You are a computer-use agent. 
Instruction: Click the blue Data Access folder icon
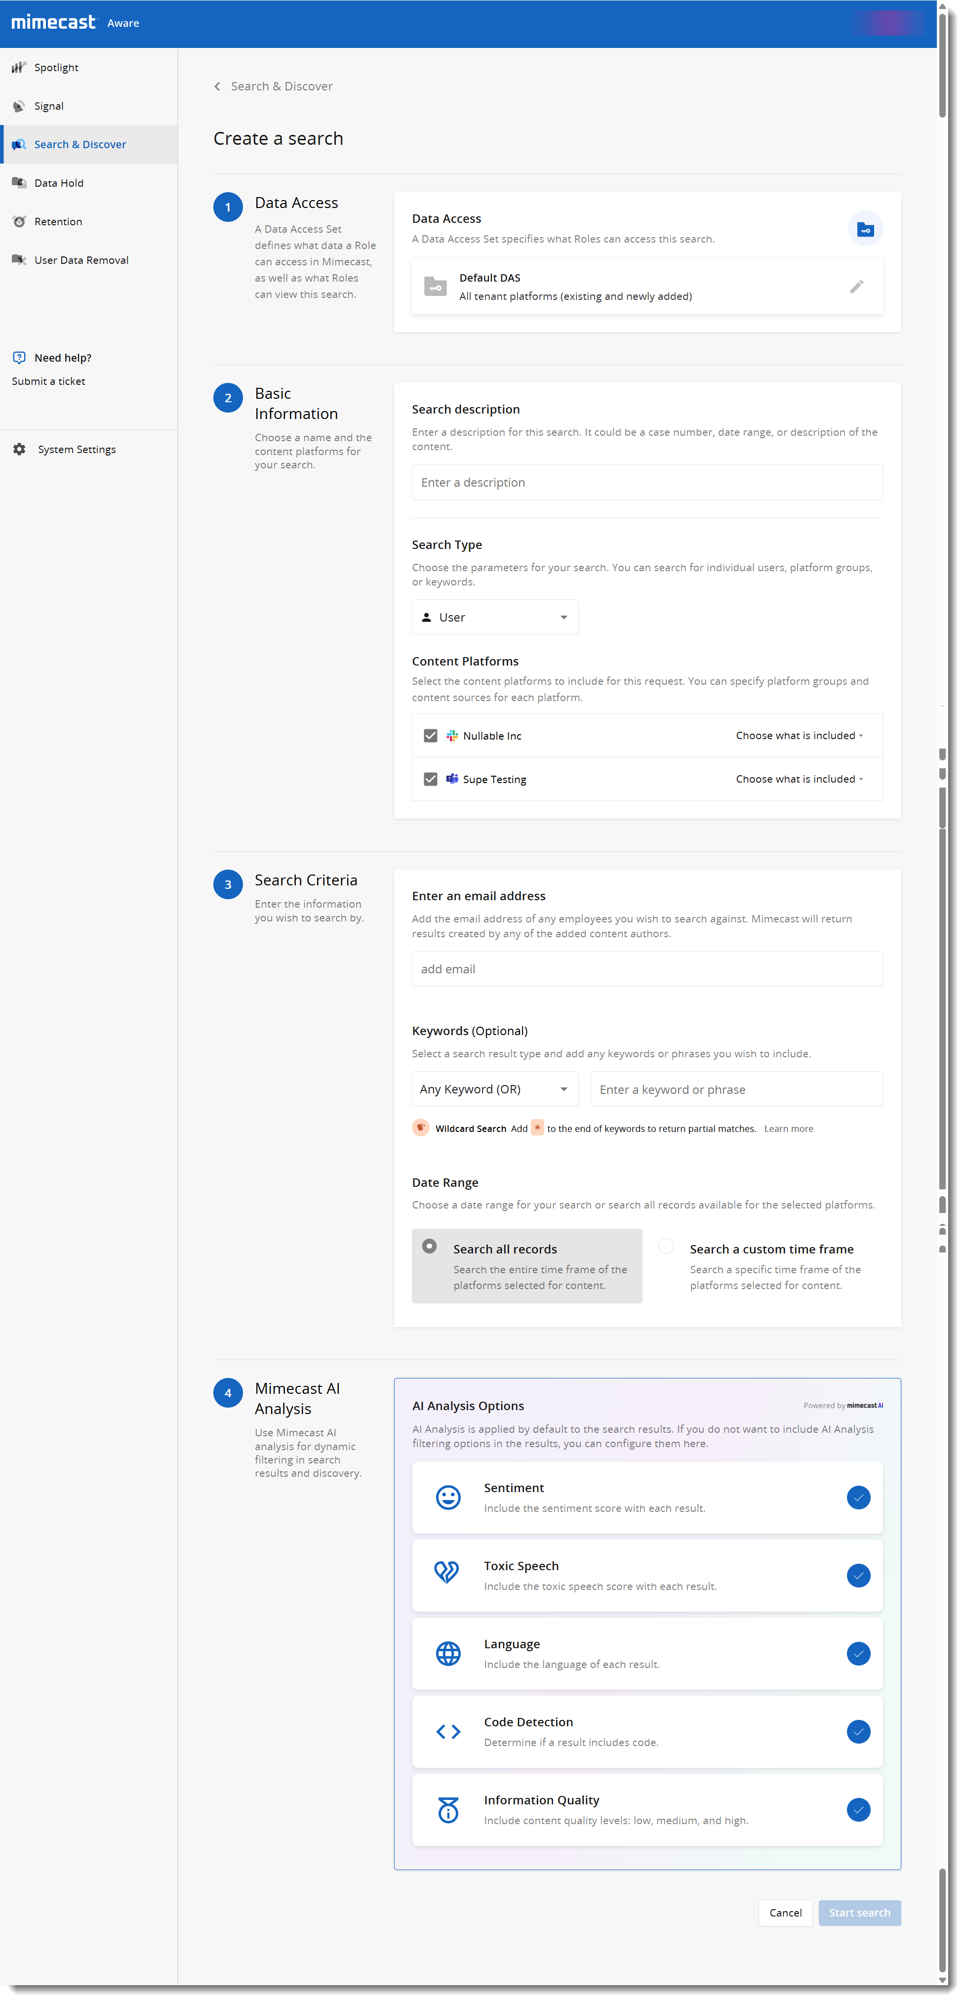[x=865, y=229]
